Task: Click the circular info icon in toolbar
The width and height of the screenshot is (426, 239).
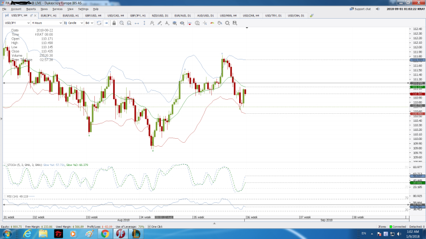Action: click(x=197, y=23)
